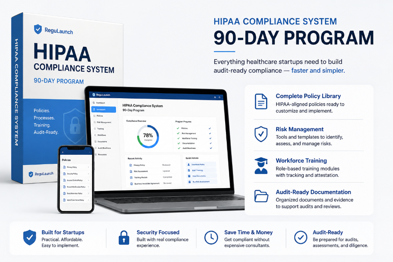This screenshot has height=262, width=393.
Task: Open Policies in the laptop sidebar
Action: pos(99,116)
